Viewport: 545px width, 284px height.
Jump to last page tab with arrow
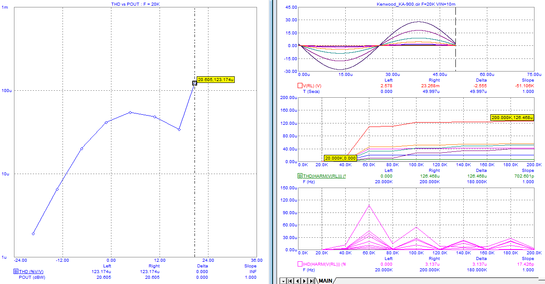(x=311, y=281)
